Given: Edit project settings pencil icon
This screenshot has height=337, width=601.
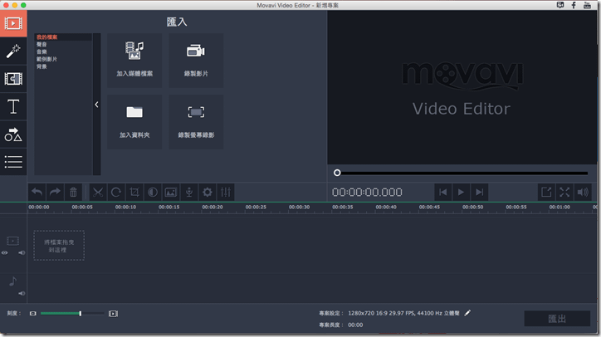Looking at the screenshot, I should coord(467,313).
